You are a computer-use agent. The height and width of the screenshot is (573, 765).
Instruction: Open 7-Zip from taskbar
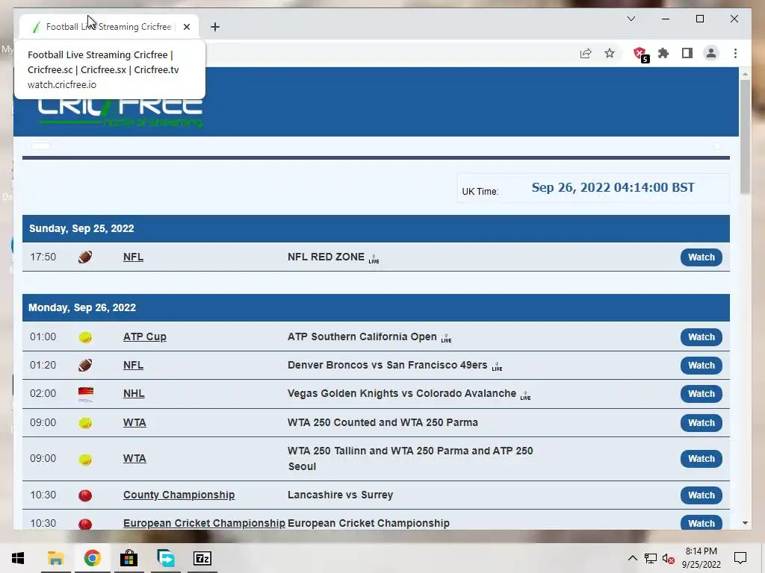point(202,558)
